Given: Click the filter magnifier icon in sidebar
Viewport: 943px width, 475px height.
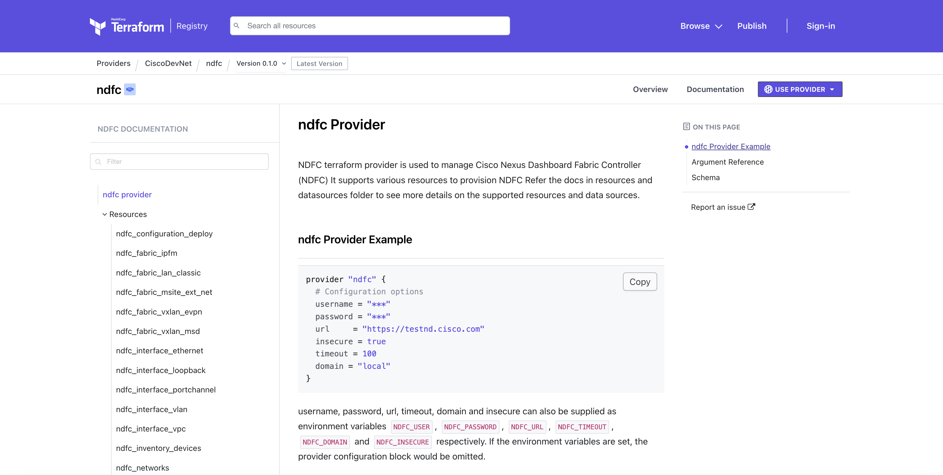Looking at the screenshot, I should click(98, 162).
